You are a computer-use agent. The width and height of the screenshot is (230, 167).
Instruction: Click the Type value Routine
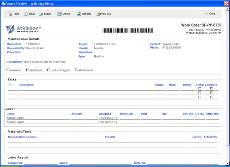[99, 56]
